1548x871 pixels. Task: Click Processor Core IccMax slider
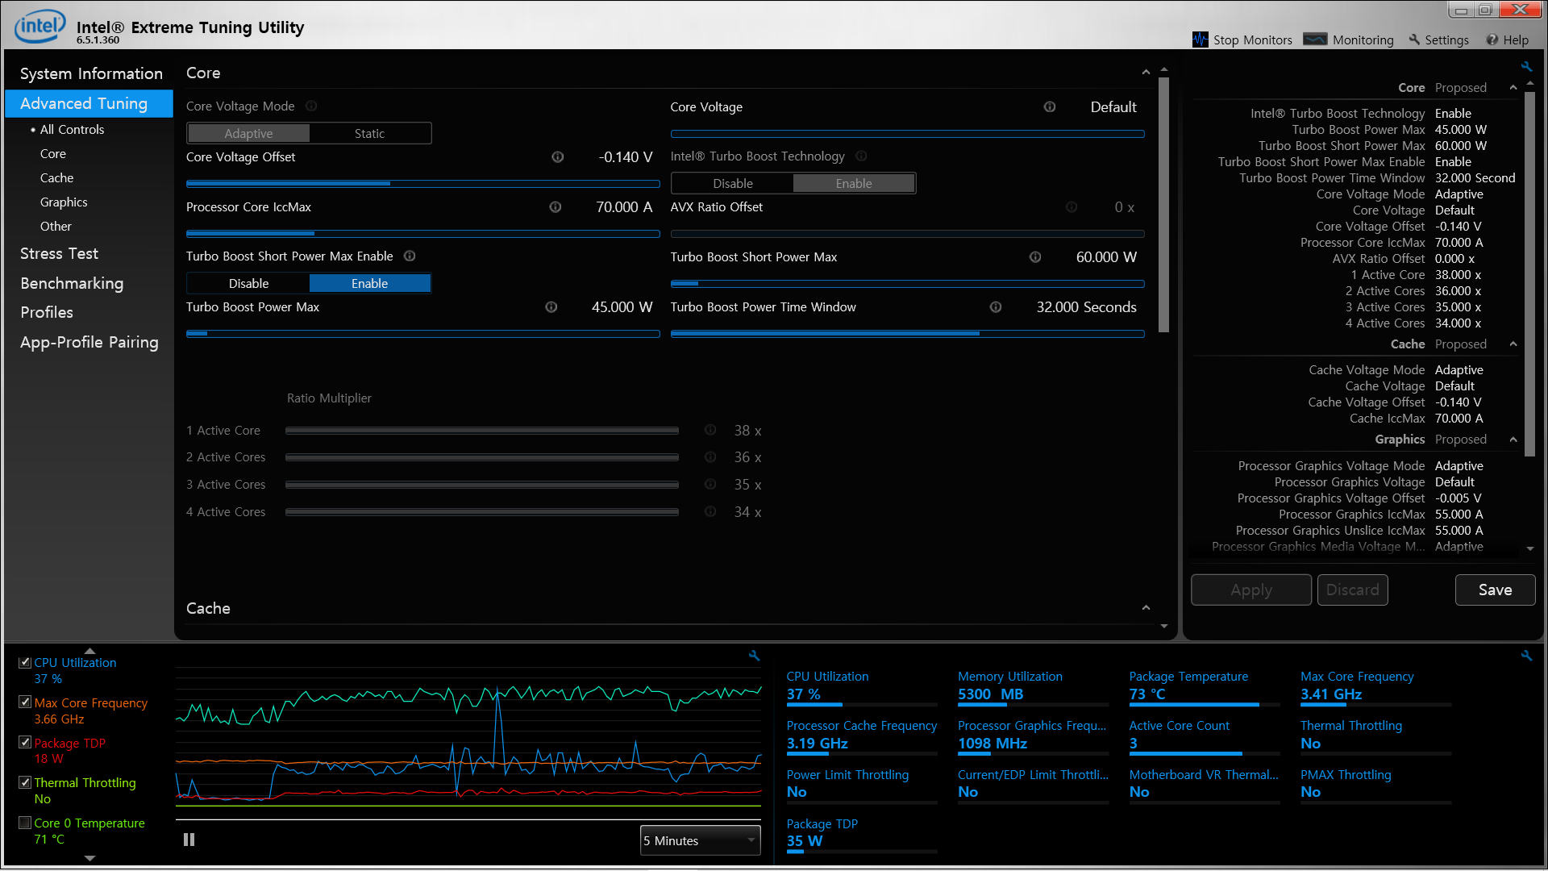point(422,234)
